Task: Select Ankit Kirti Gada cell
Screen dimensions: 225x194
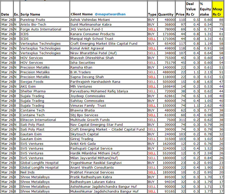Action: point(108,144)
